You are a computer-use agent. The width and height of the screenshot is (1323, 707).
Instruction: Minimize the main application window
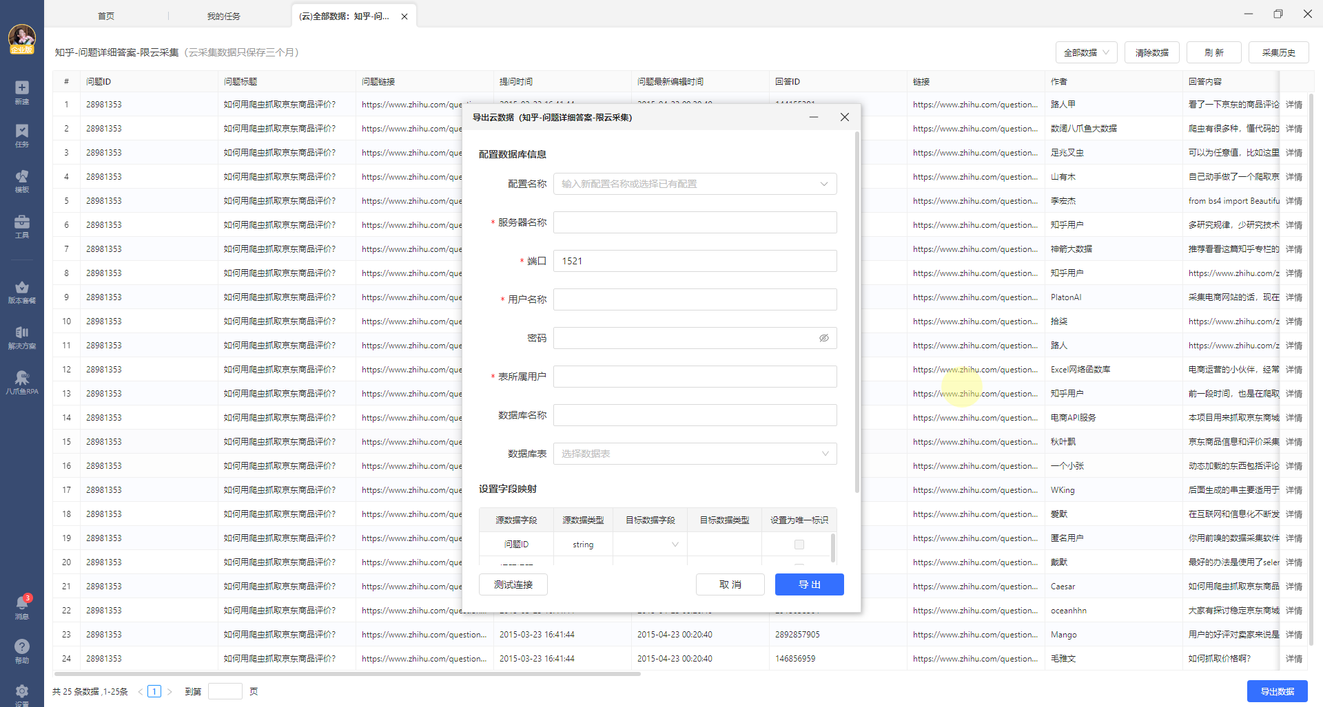tap(1249, 14)
